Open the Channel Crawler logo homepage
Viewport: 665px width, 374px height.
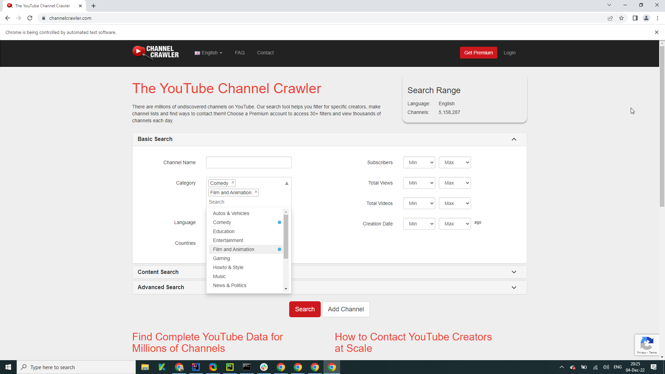pyautogui.click(x=156, y=53)
